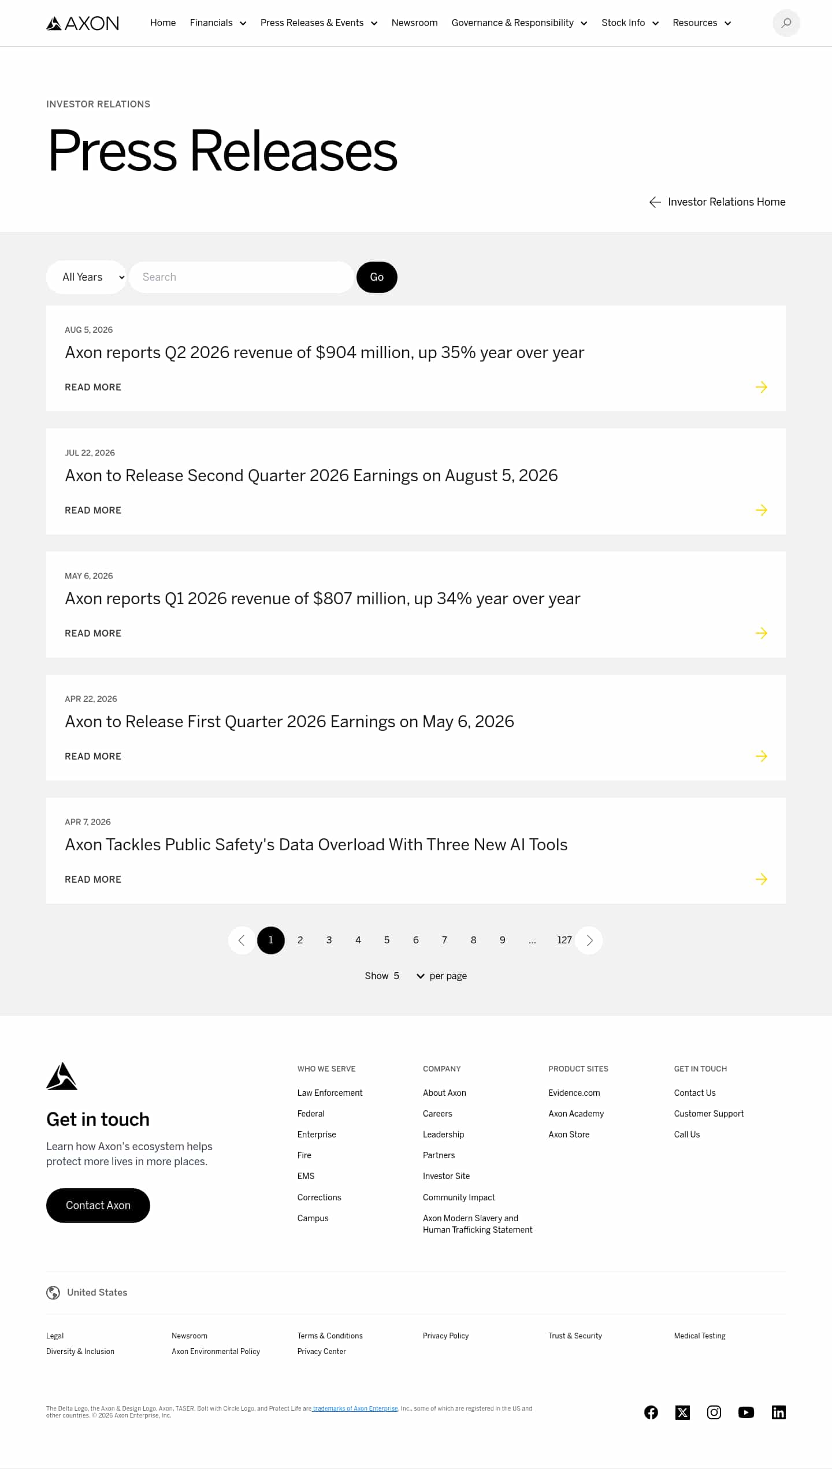Open Axon Modern Slavery Statement link
The image size is (832, 1469).
(x=478, y=1224)
